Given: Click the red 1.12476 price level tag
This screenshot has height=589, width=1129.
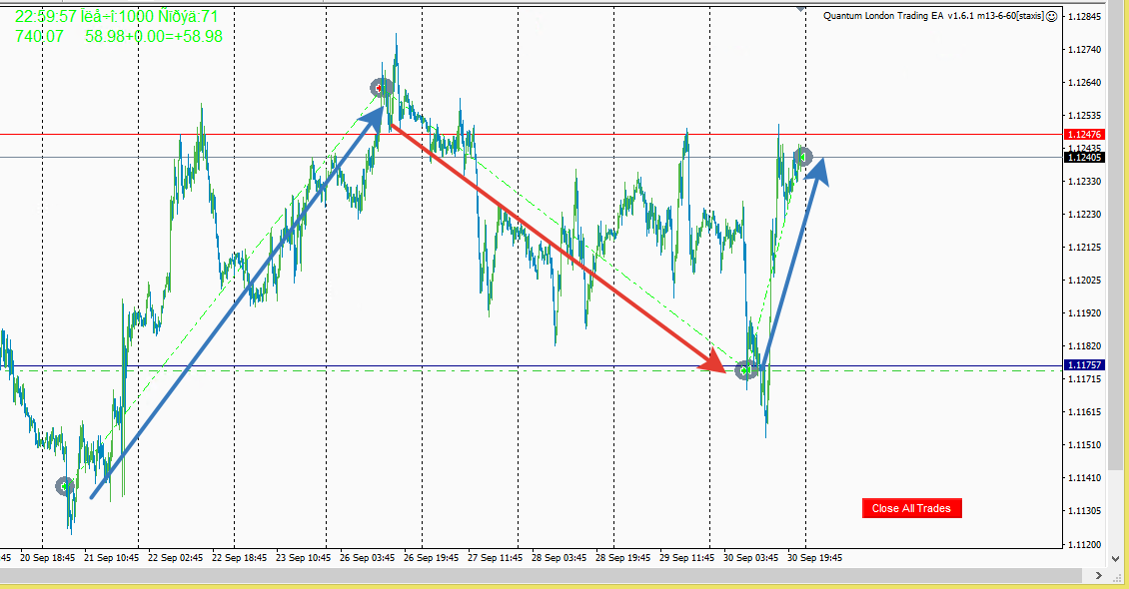Looking at the screenshot, I should coord(1084,135).
